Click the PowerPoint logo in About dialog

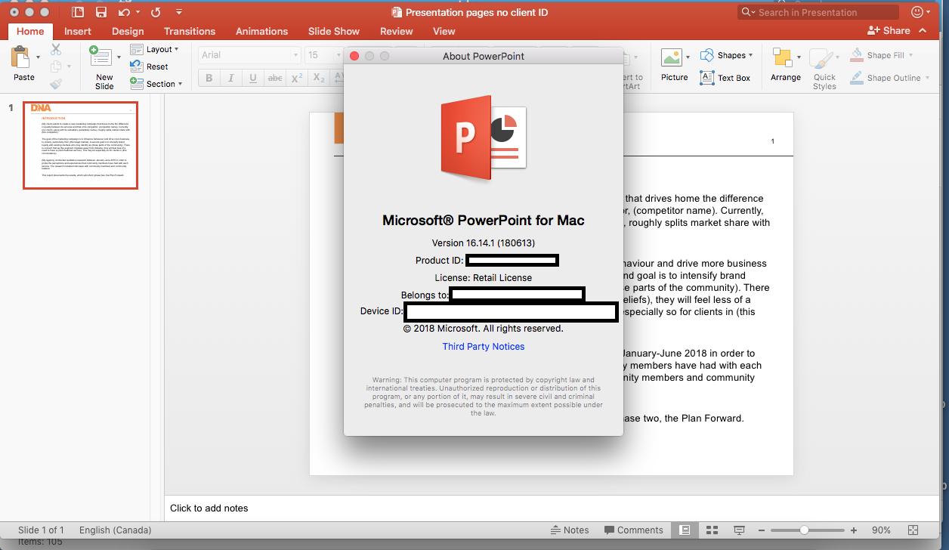tap(484, 137)
